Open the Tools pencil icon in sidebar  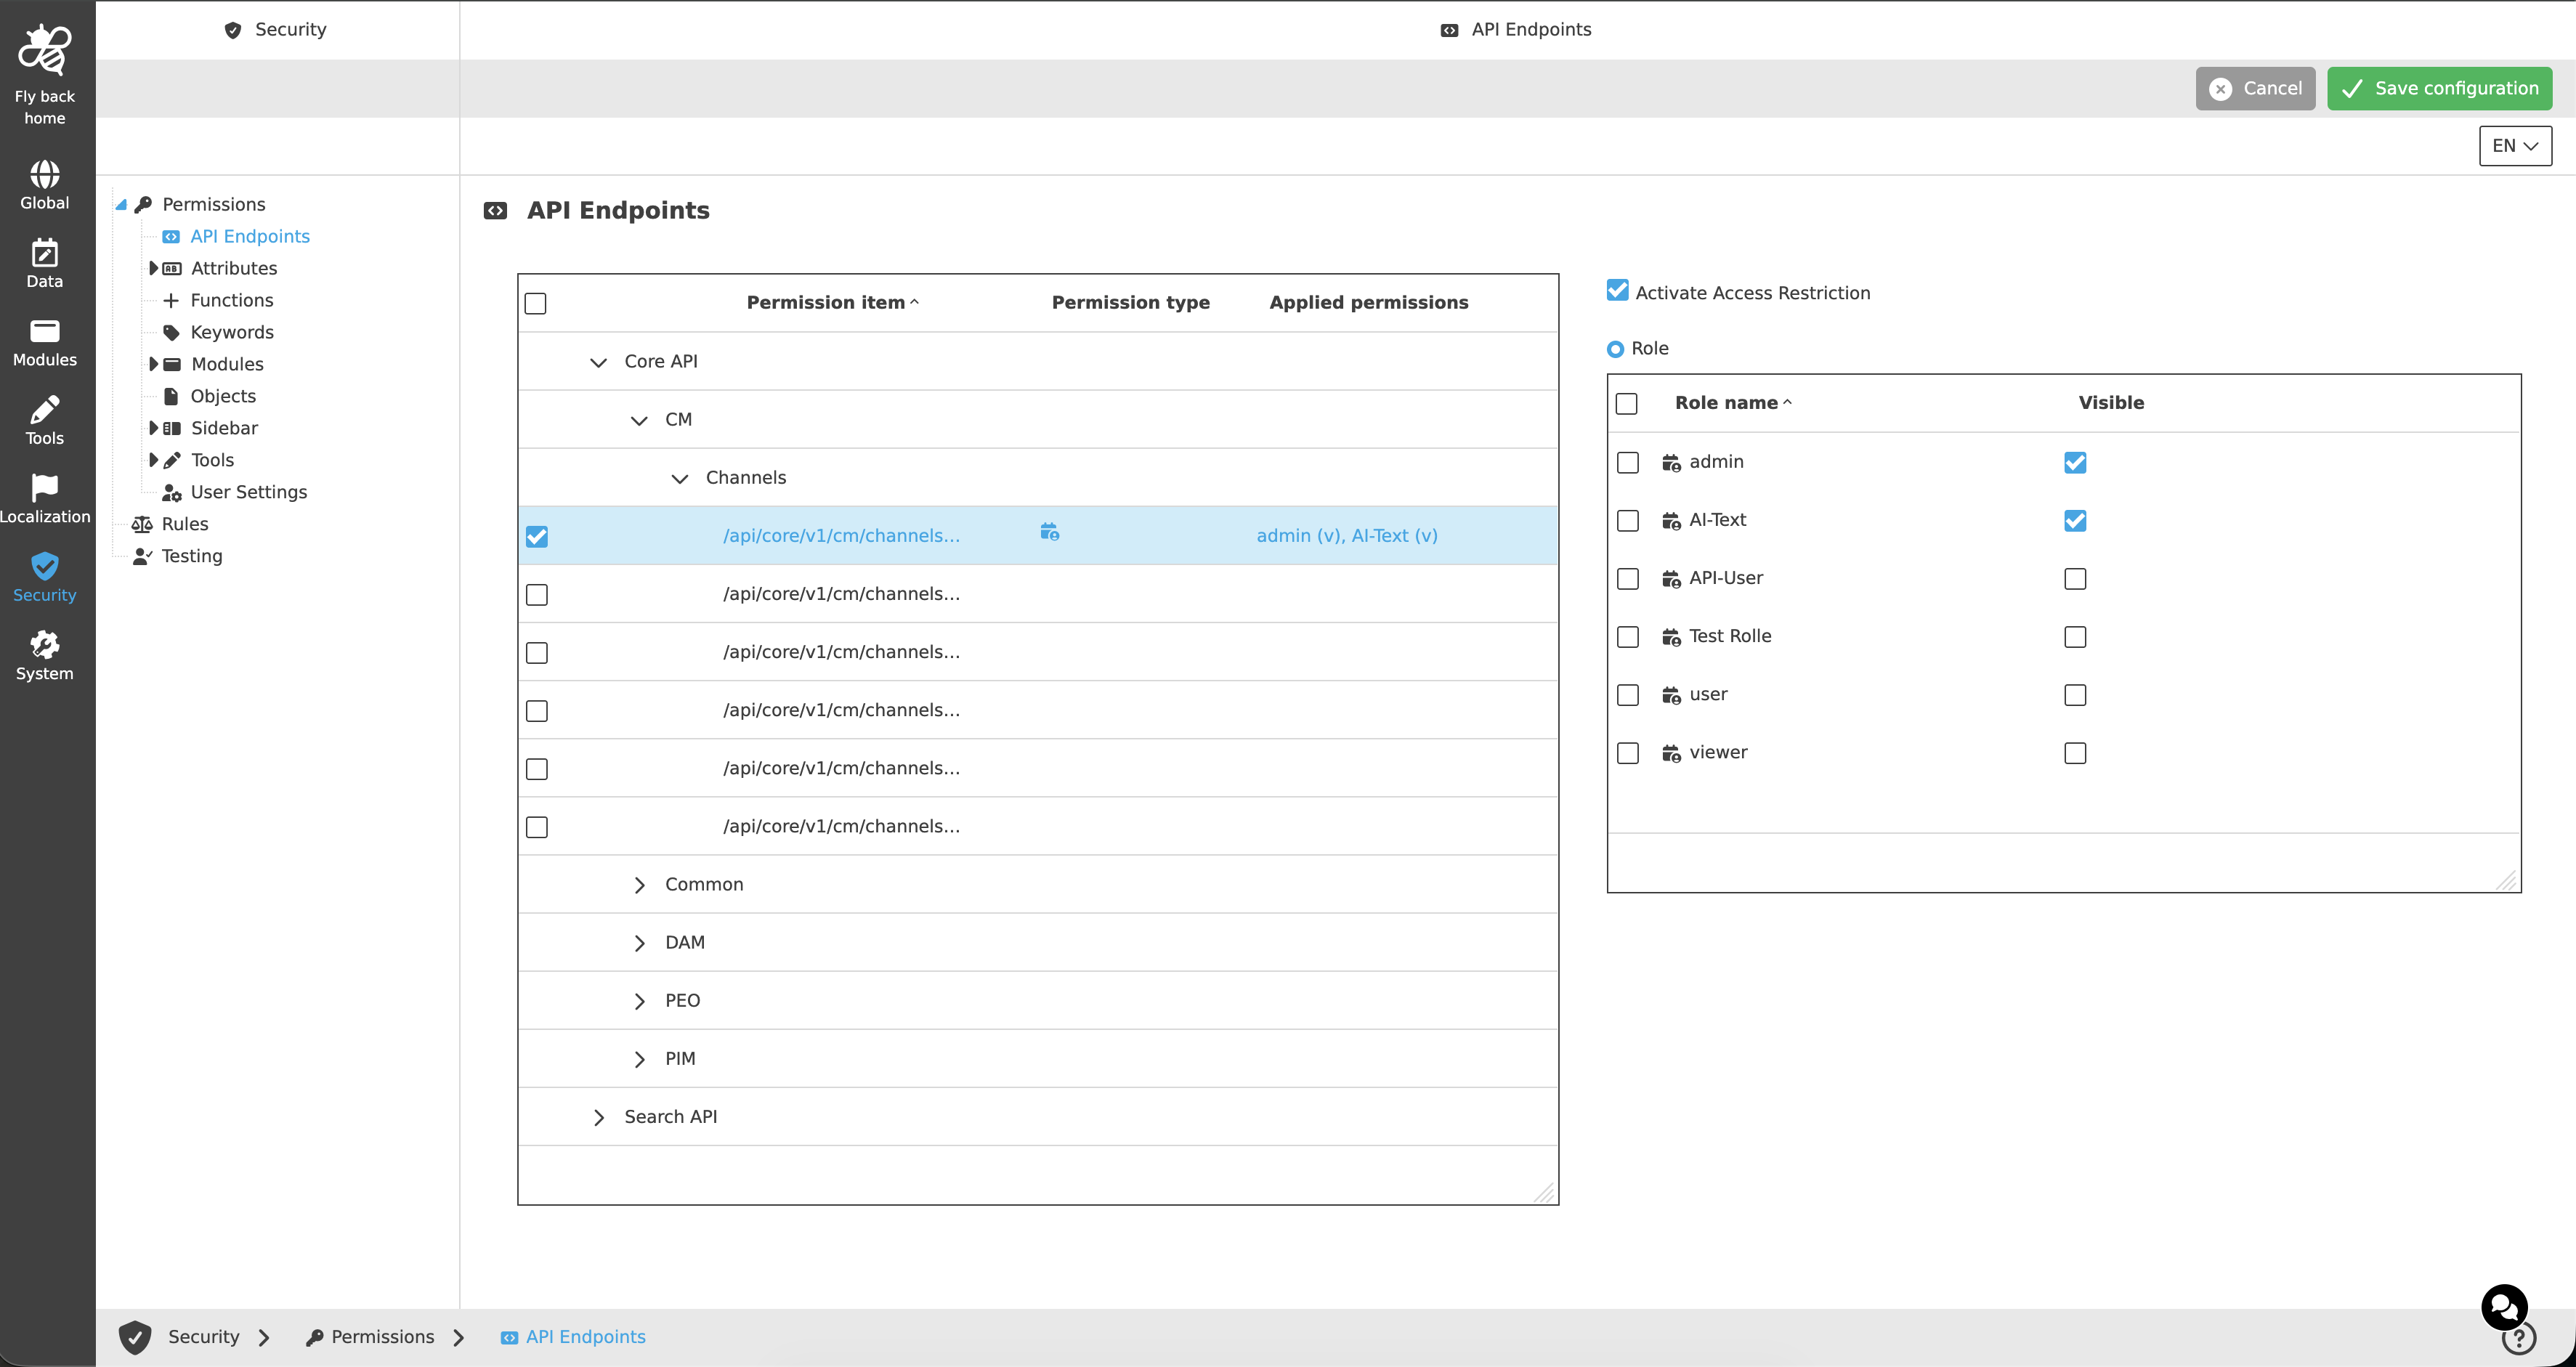coord(45,409)
